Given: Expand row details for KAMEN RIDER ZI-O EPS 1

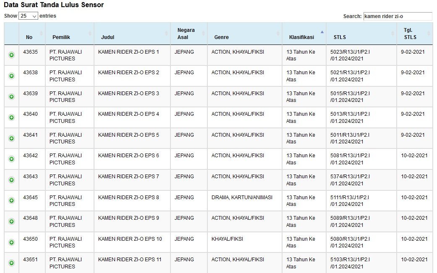Looking at the screenshot, I should (11, 55).
